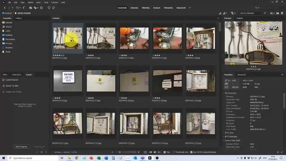Collapse the Camera Data (Exif) section
This screenshot has height=161, width=286.
232,140
